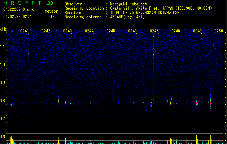The height and width of the screenshot is (144, 227).
Task: Click the strong meteor echo before 0250
Action: pos(211,102)
